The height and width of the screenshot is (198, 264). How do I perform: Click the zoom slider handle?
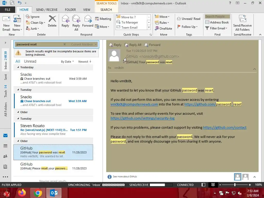(x=235, y=185)
